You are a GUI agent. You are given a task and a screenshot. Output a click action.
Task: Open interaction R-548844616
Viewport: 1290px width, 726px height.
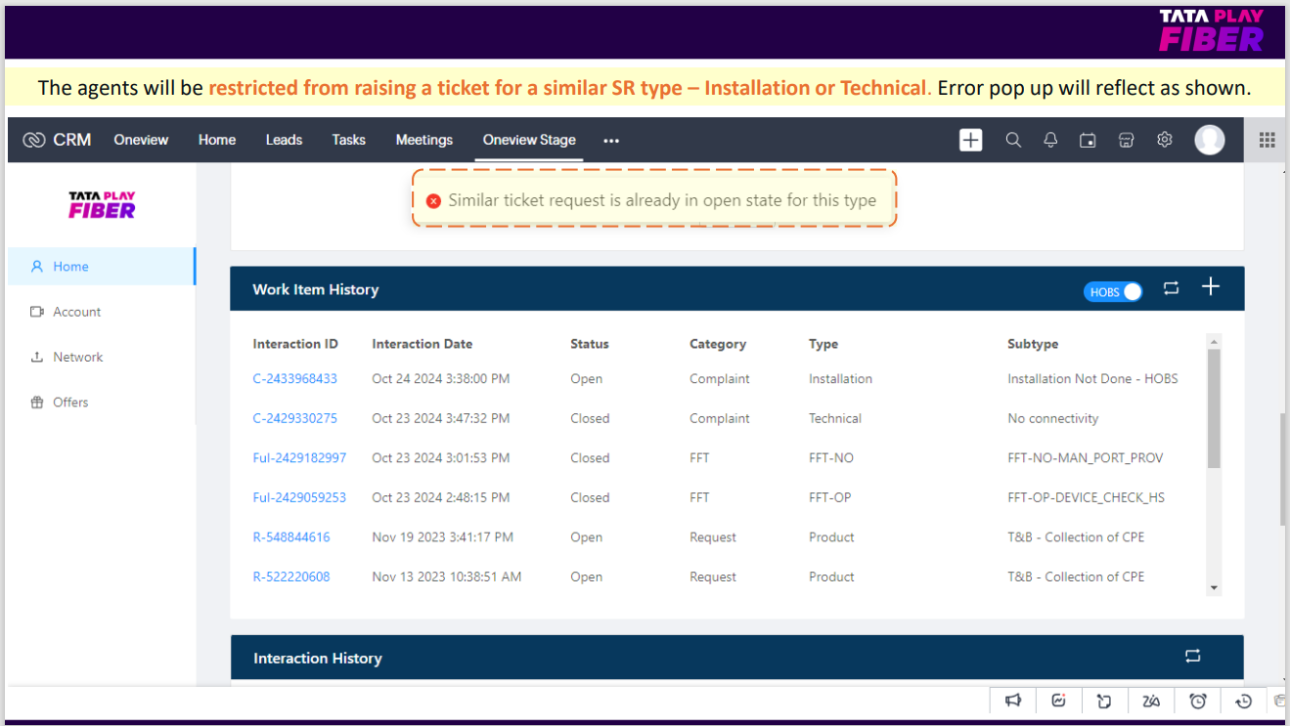[x=291, y=536]
